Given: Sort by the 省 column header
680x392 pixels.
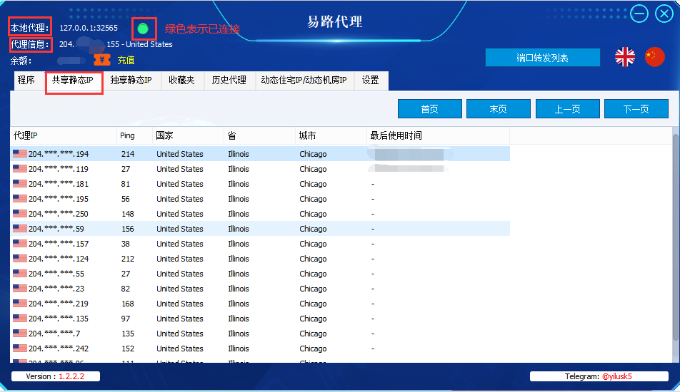Looking at the screenshot, I should (x=260, y=135).
